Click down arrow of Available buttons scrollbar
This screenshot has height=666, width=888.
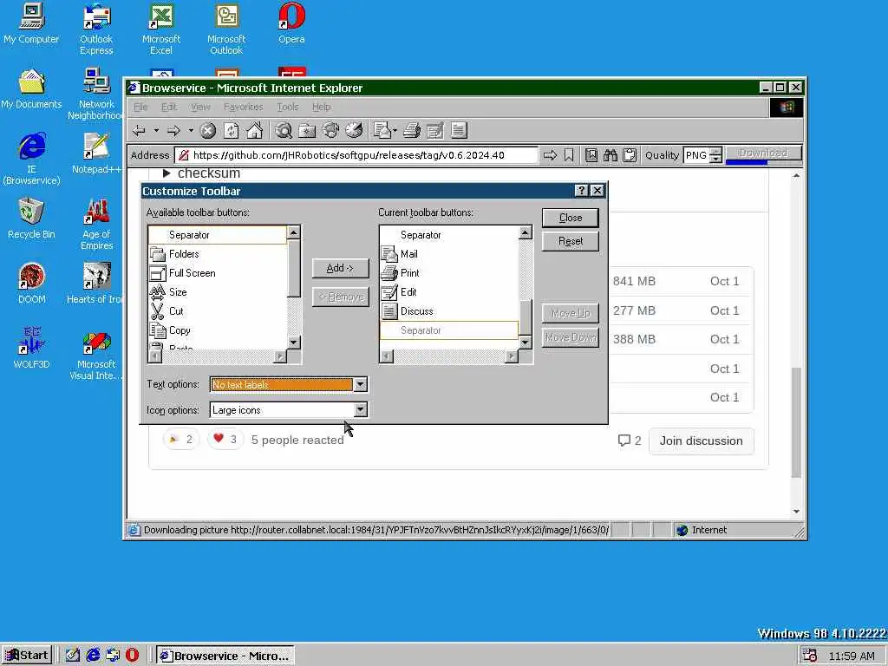(293, 343)
